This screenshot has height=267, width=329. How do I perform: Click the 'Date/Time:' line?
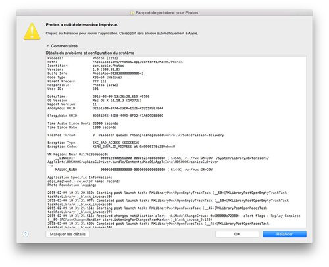(x=99, y=97)
